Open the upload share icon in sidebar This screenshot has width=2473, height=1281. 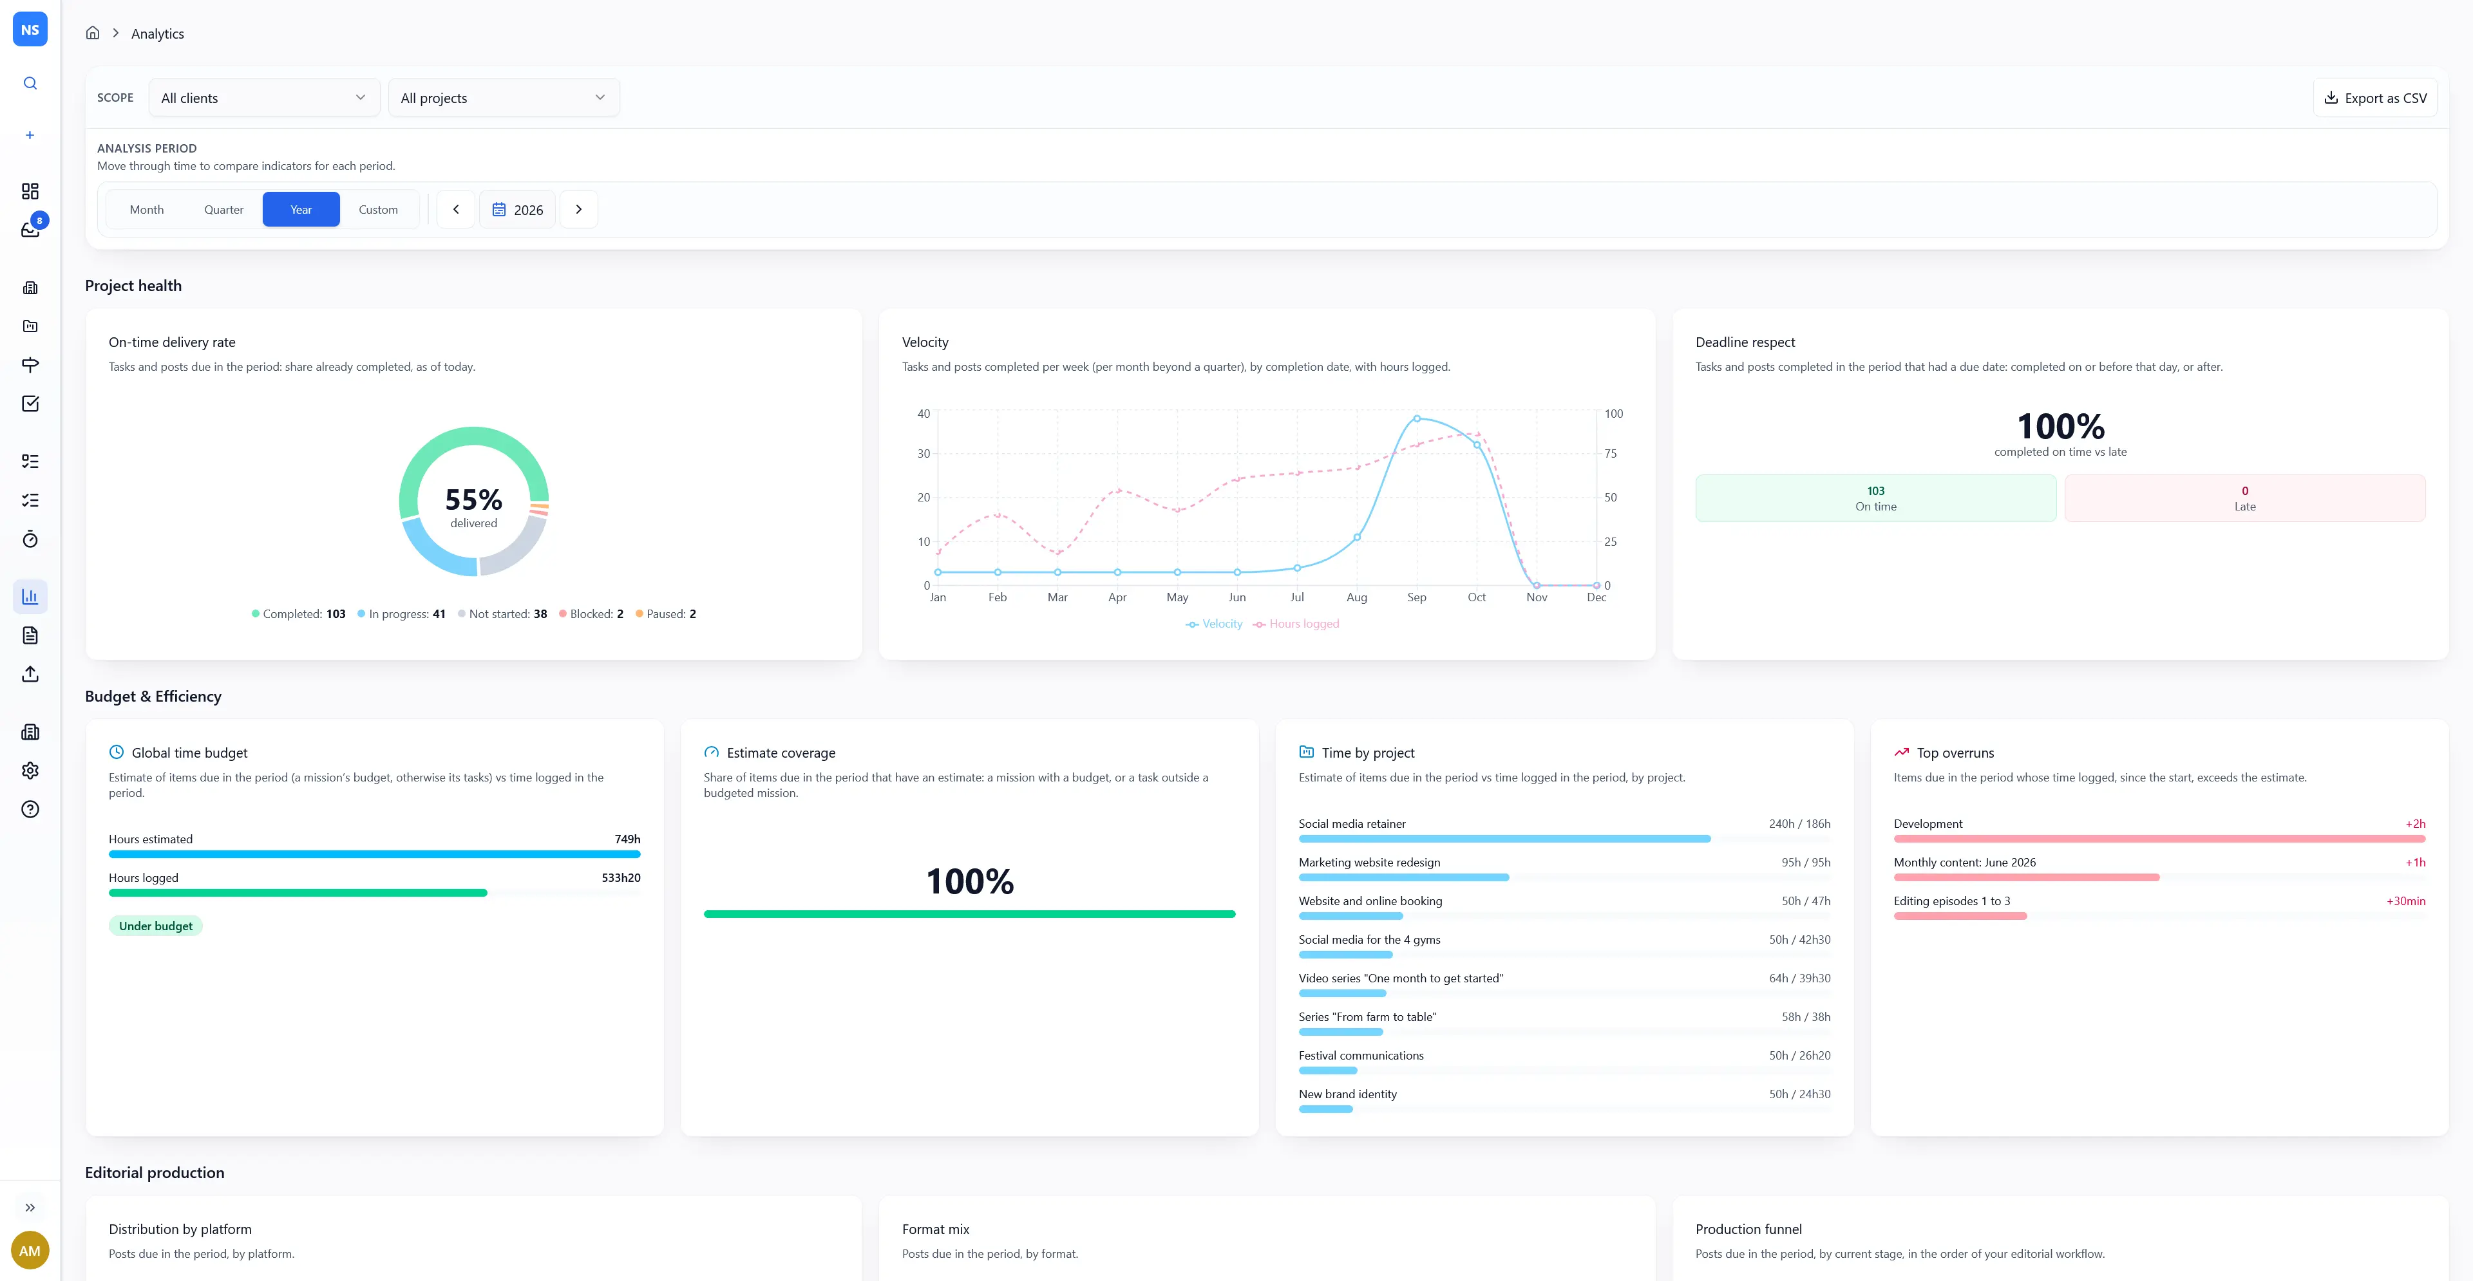click(30, 673)
